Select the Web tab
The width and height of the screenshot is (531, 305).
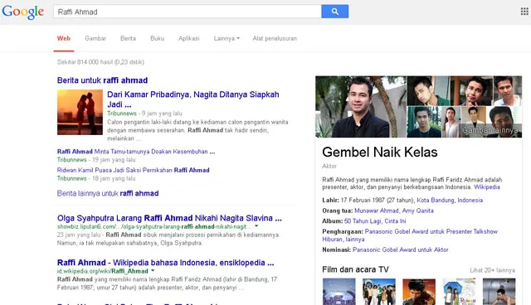64,39
